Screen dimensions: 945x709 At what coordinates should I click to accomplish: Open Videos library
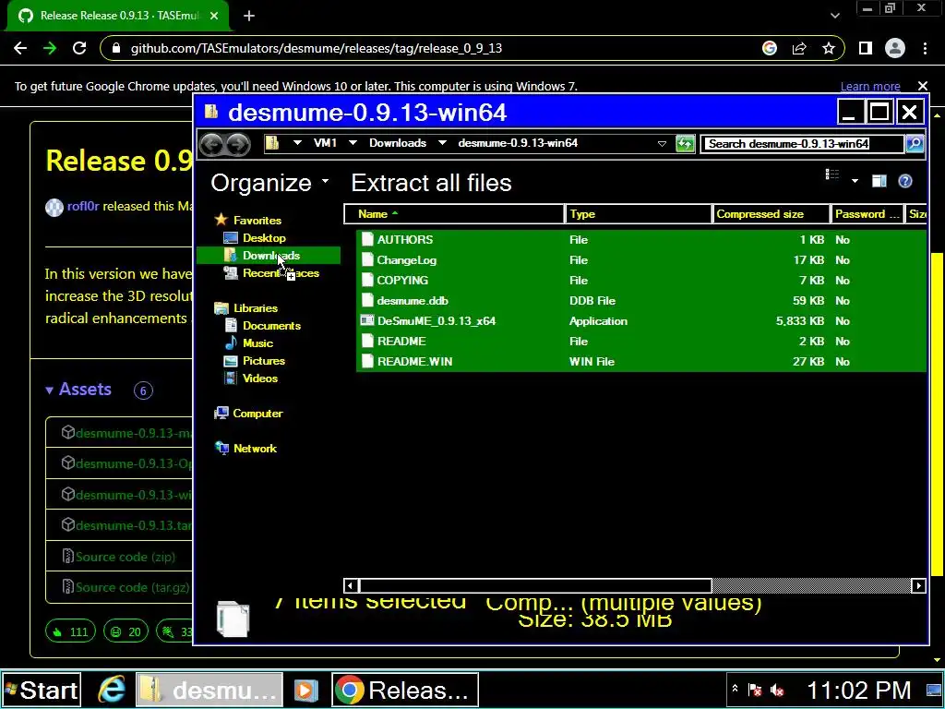[259, 378]
